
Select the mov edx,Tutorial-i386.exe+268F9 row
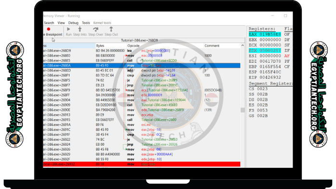tap(142, 110)
